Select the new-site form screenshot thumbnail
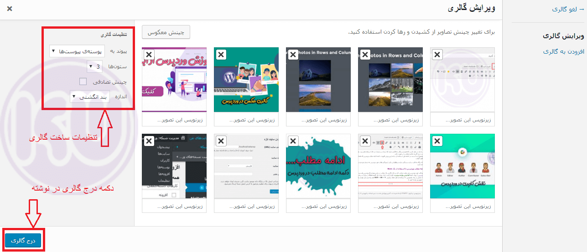Viewport: 587px width, 252px height. click(246, 166)
